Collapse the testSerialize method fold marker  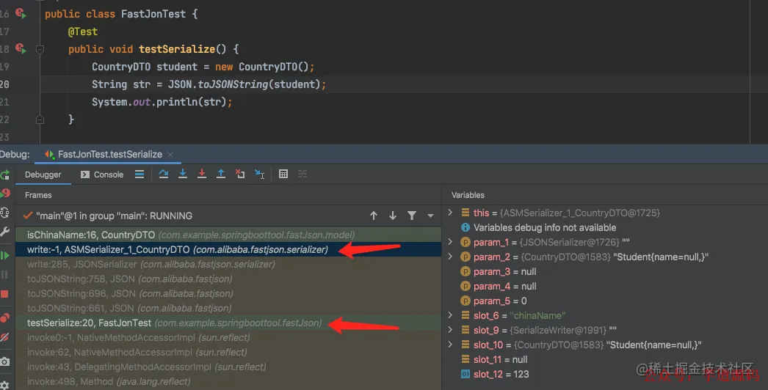[x=40, y=49]
